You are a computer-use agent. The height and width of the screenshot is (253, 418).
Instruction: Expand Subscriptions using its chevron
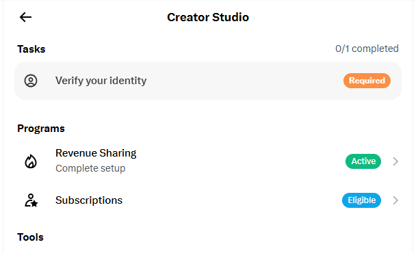(x=395, y=200)
